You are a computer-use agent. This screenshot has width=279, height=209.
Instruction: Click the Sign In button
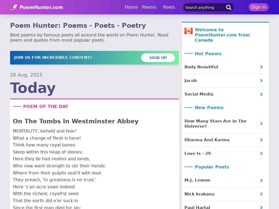point(259,7)
